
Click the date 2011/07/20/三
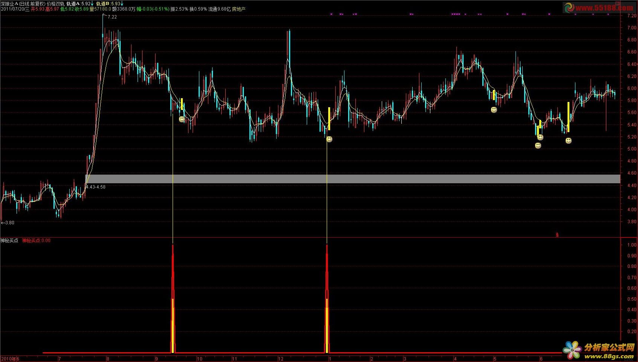click(15, 9)
